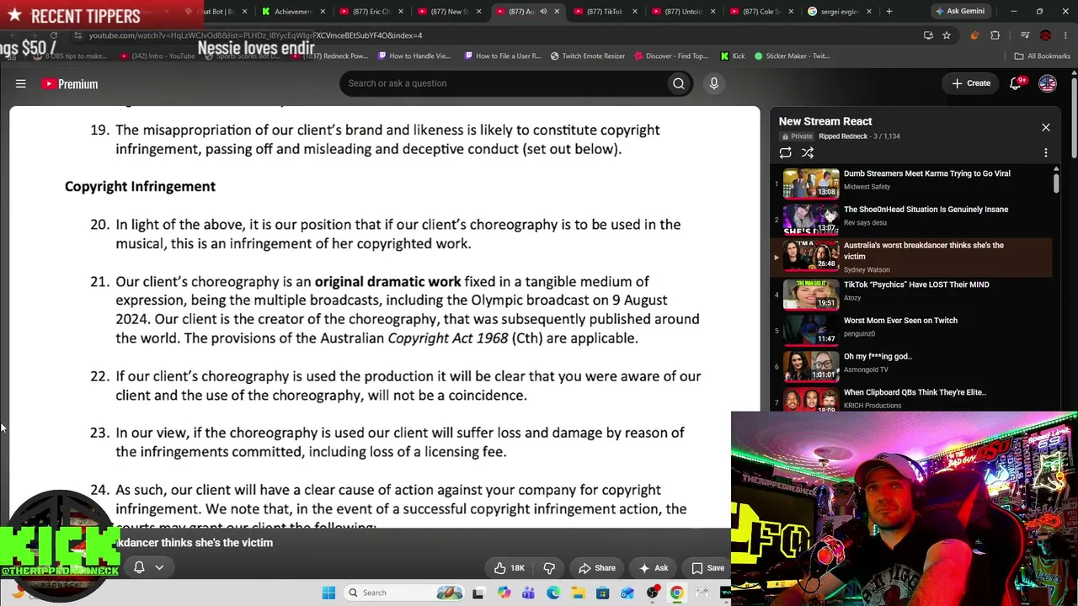Mute the playing tab's audio icon
Screen dimensions: 1078x606
coord(543,12)
